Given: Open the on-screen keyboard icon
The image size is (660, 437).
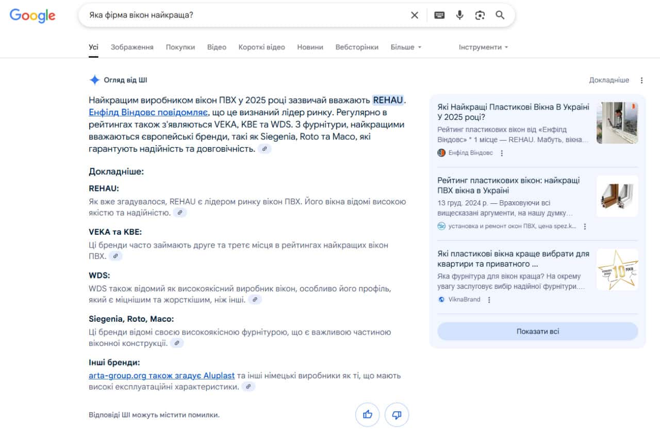Looking at the screenshot, I should tap(439, 15).
